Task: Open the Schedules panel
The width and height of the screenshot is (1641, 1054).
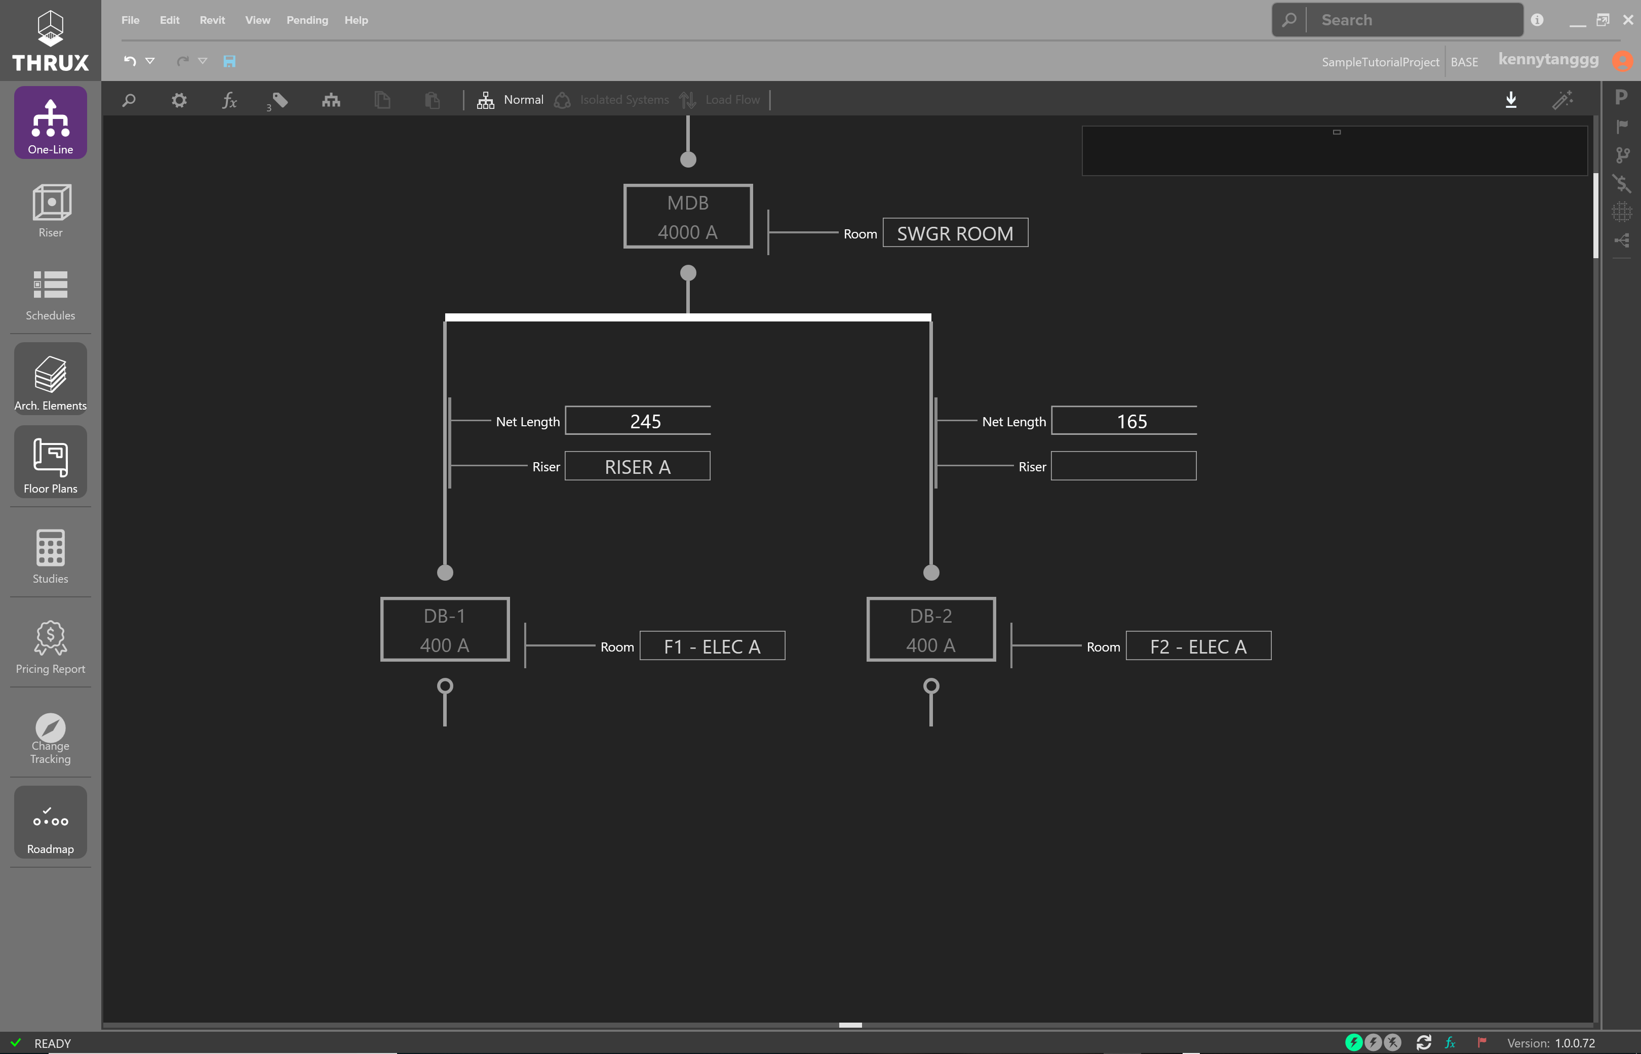Action: click(50, 295)
